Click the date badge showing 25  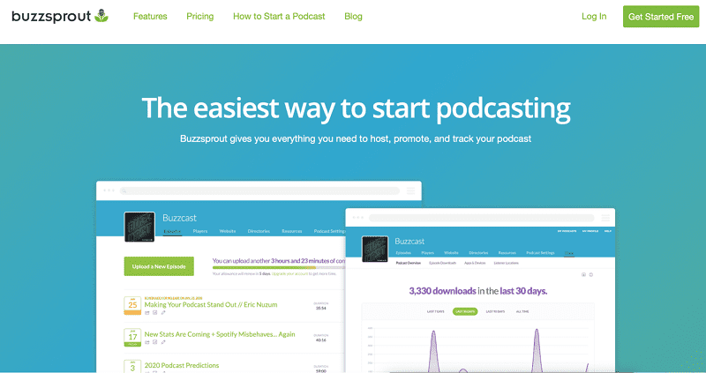[x=132, y=305]
